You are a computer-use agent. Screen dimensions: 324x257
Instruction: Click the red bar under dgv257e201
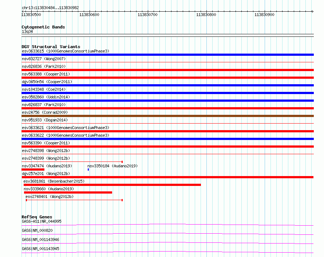pyautogui.click(x=167, y=177)
